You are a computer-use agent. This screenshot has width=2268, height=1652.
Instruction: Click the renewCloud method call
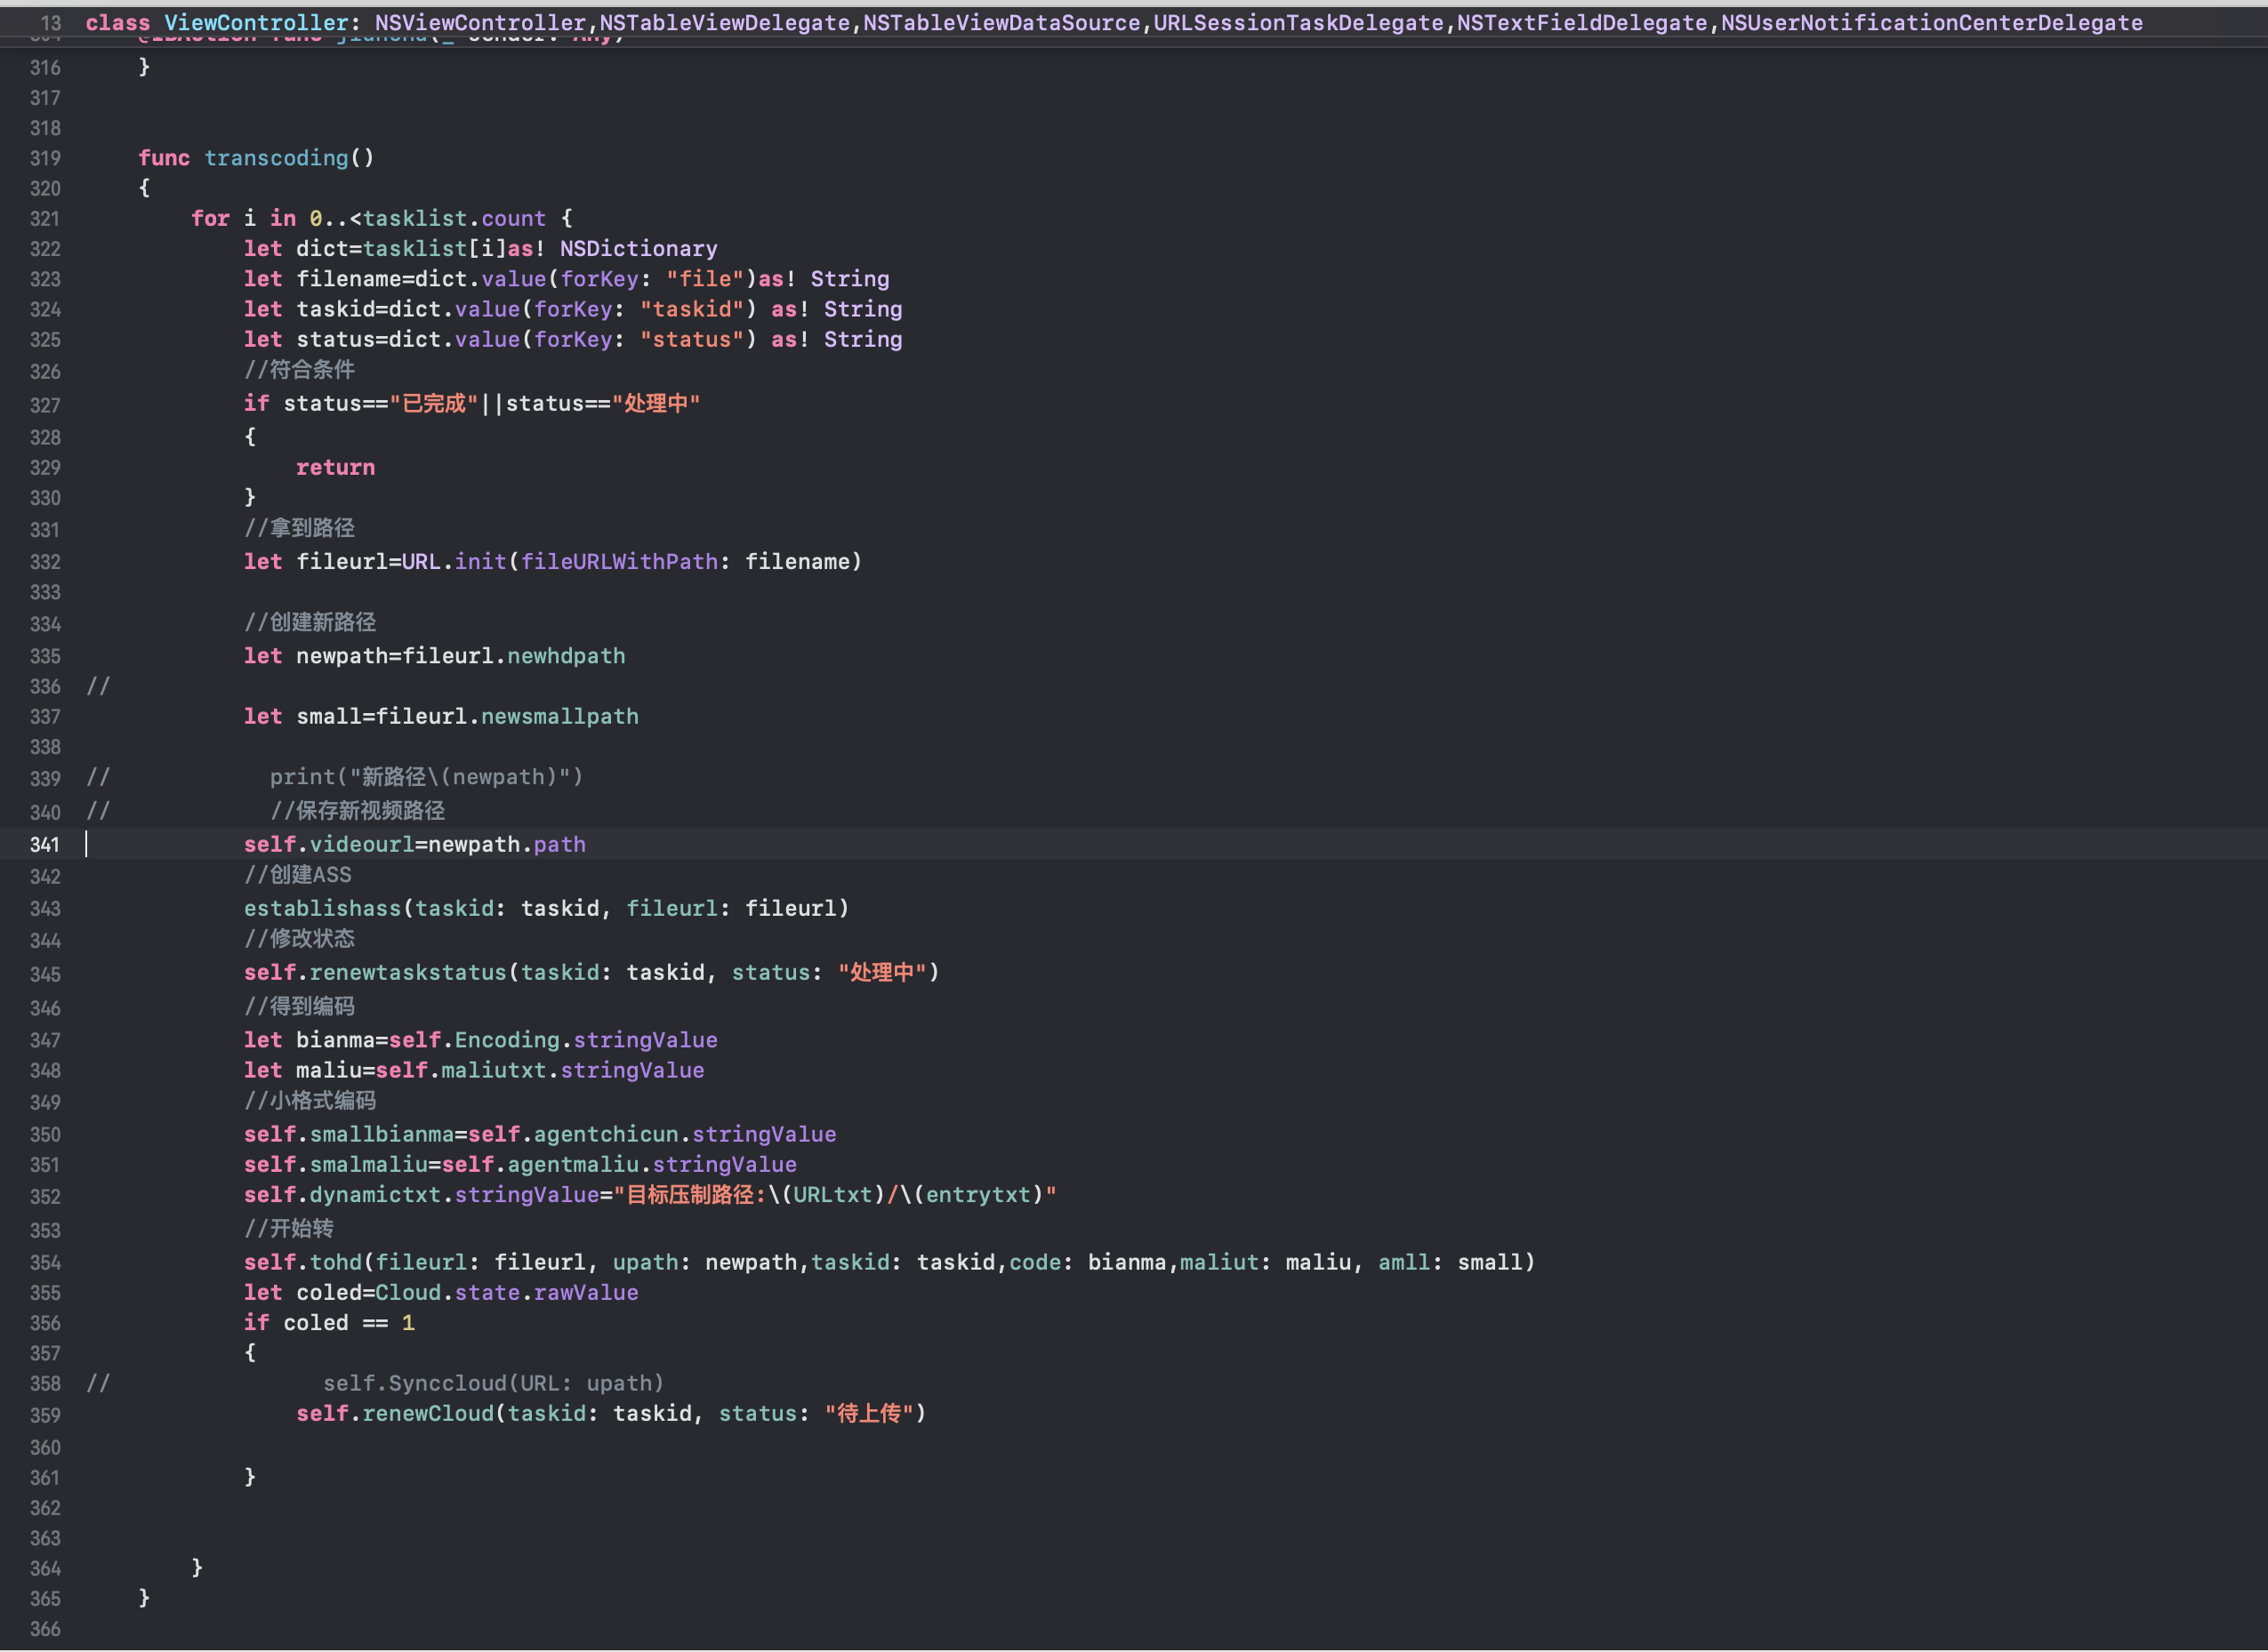[428, 1413]
